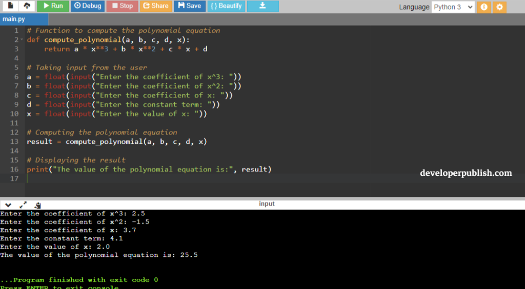Click line number 13 in the gutter

[14, 141]
